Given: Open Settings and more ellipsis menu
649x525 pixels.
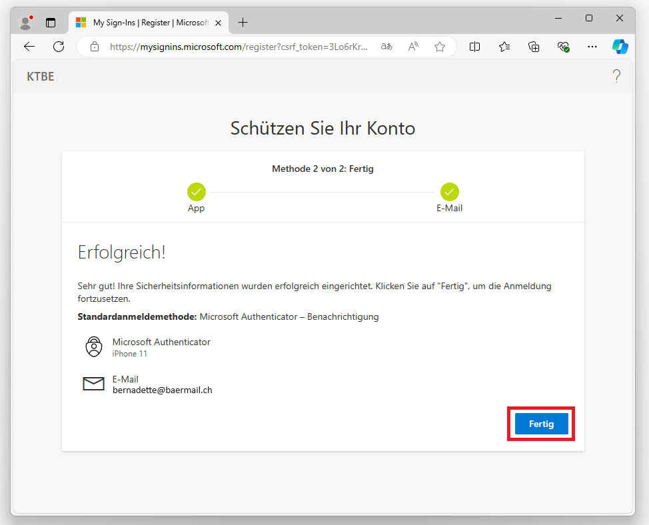Looking at the screenshot, I should click(592, 47).
